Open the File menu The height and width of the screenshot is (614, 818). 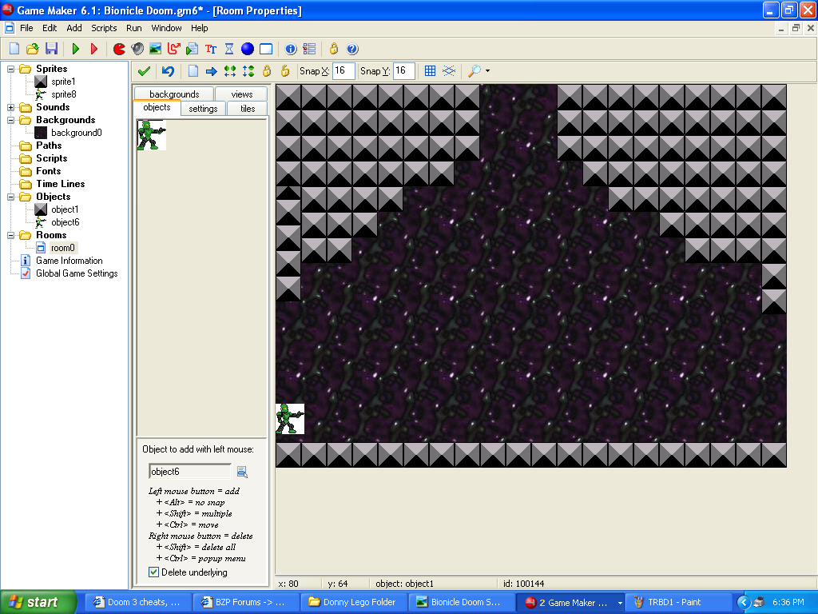click(26, 28)
